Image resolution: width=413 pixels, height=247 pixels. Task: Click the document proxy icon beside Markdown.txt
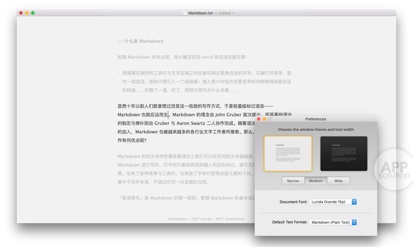coord(185,13)
